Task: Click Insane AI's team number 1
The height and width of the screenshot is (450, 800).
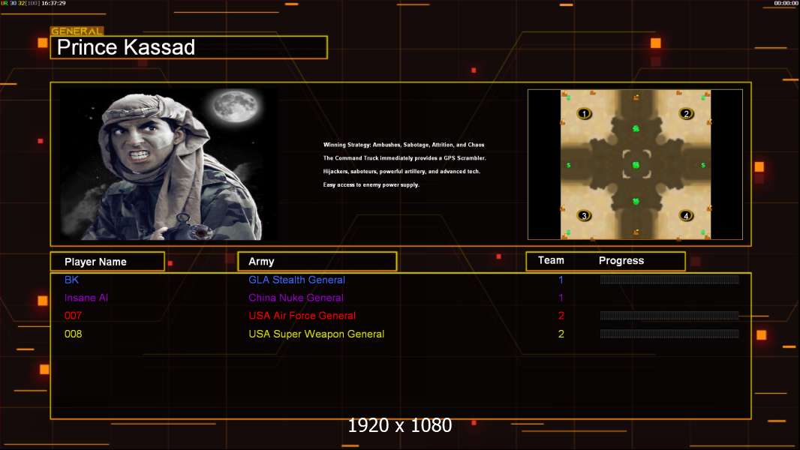Action: click(561, 298)
